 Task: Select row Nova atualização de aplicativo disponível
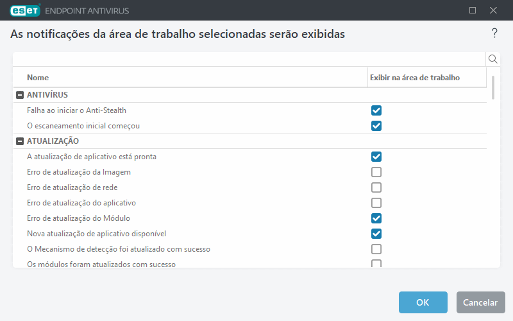click(x=250, y=234)
